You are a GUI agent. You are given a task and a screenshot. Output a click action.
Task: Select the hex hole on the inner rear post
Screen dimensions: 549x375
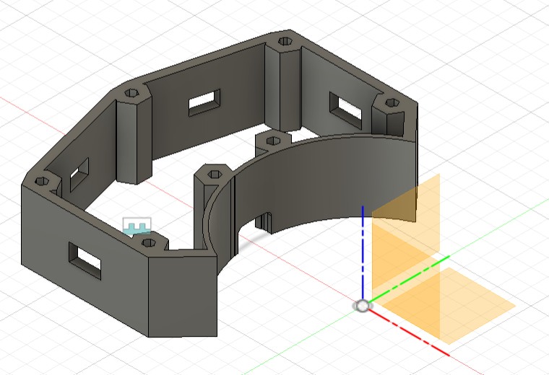[x=272, y=138]
